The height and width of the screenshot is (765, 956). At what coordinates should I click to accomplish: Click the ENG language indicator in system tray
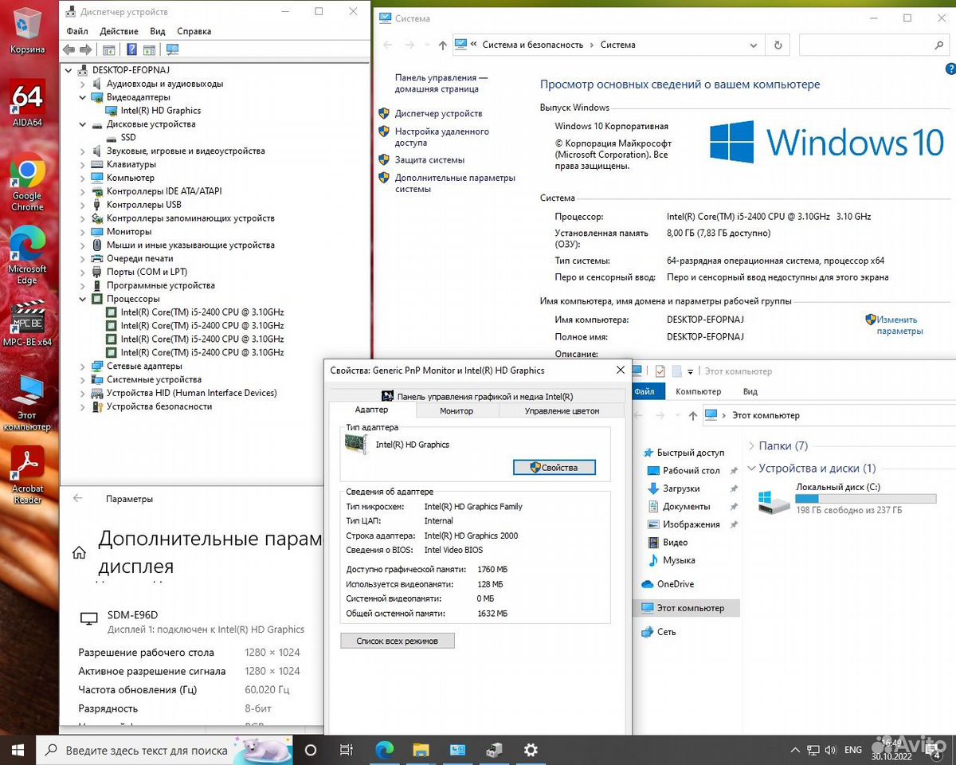point(852,750)
